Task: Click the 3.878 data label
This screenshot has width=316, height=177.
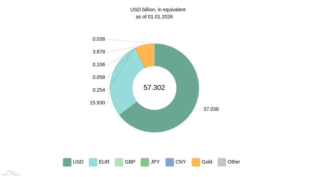Action: click(x=99, y=52)
